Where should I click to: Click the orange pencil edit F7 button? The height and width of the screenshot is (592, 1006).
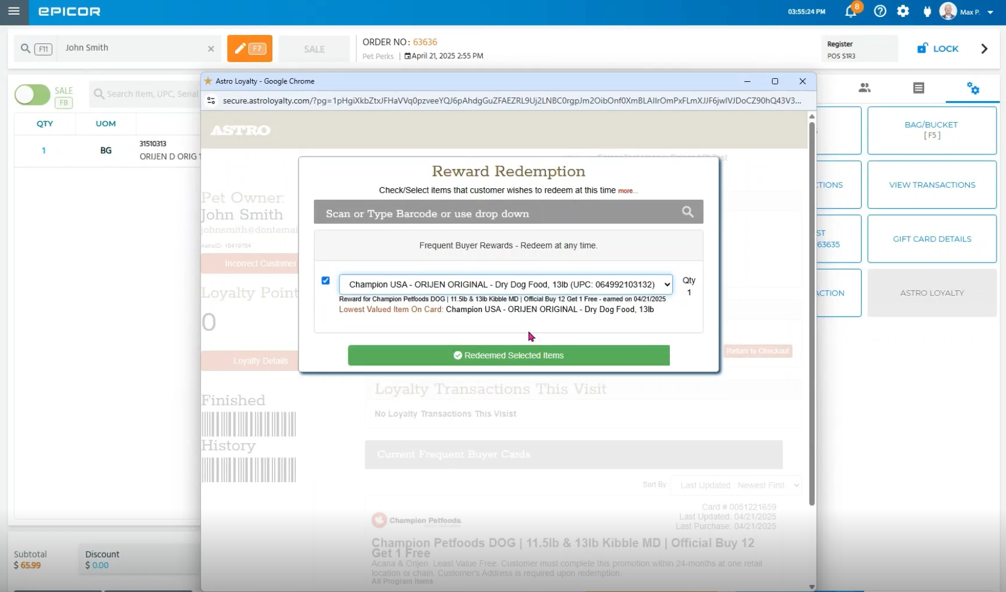(250, 49)
